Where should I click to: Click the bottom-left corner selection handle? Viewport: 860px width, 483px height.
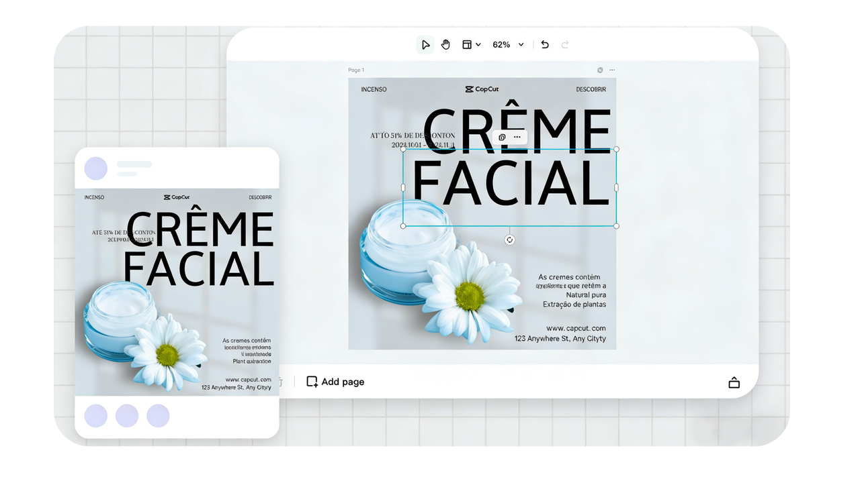tap(403, 226)
